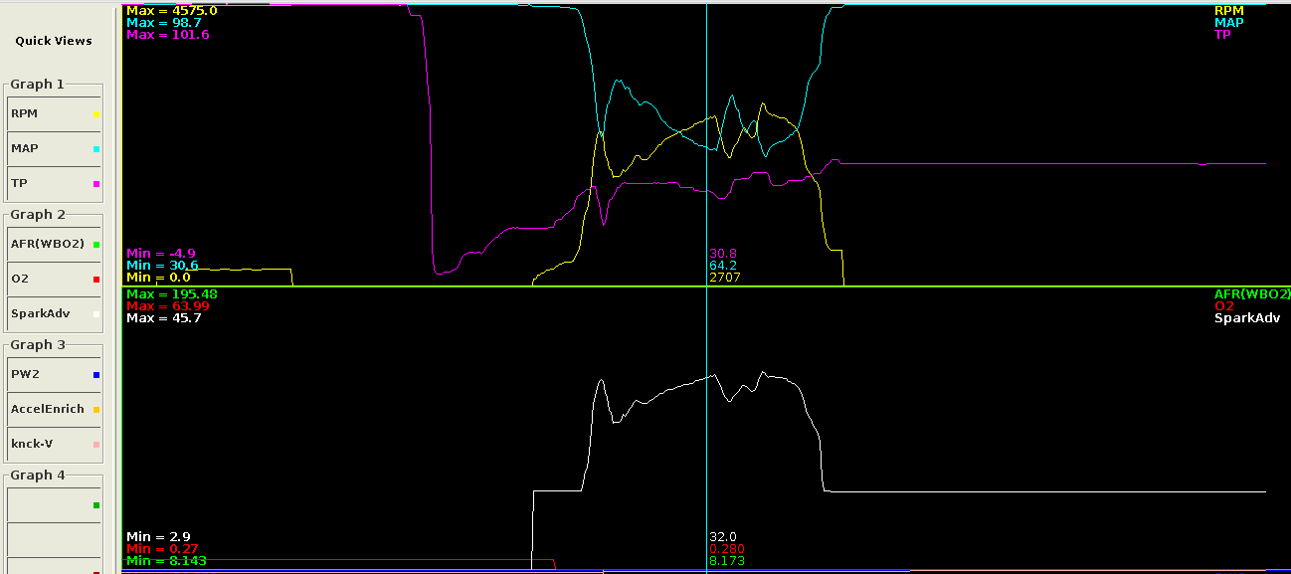Select the green AFR(WBO2) legend label in the lower graph
Image resolution: width=1291 pixels, height=574 pixels.
pos(1251,294)
